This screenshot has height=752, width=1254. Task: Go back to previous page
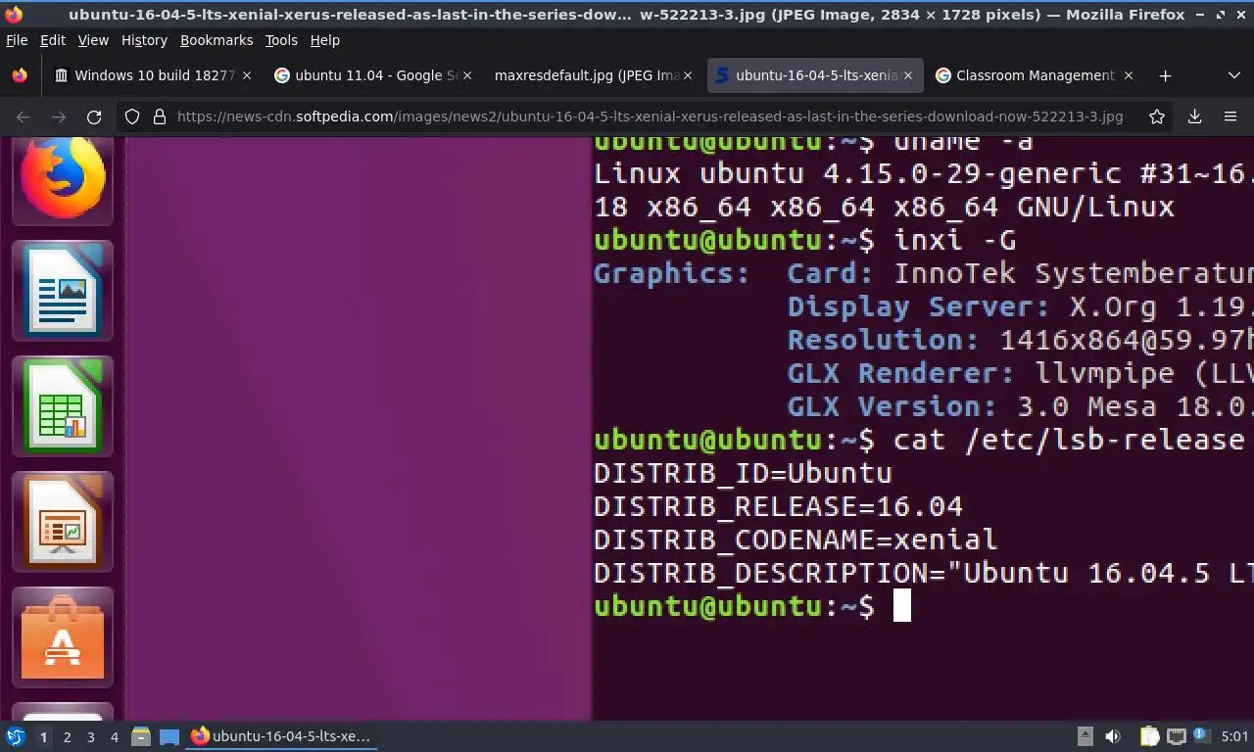click(24, 117)
